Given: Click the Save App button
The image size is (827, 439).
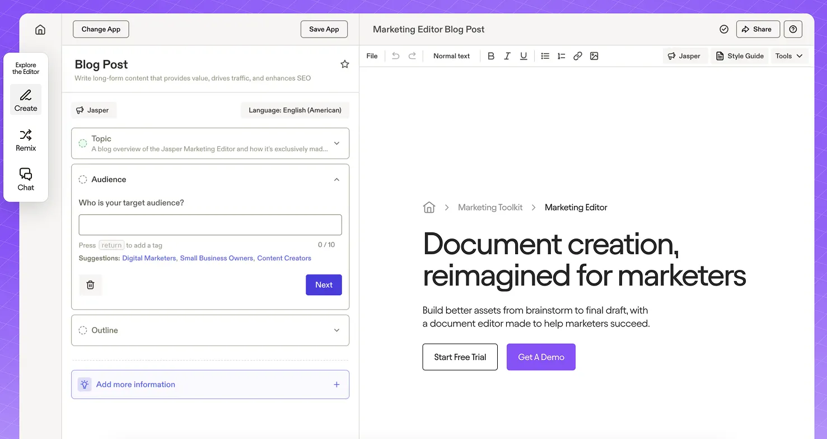Looking at the screenshot, I should (324, 29).
